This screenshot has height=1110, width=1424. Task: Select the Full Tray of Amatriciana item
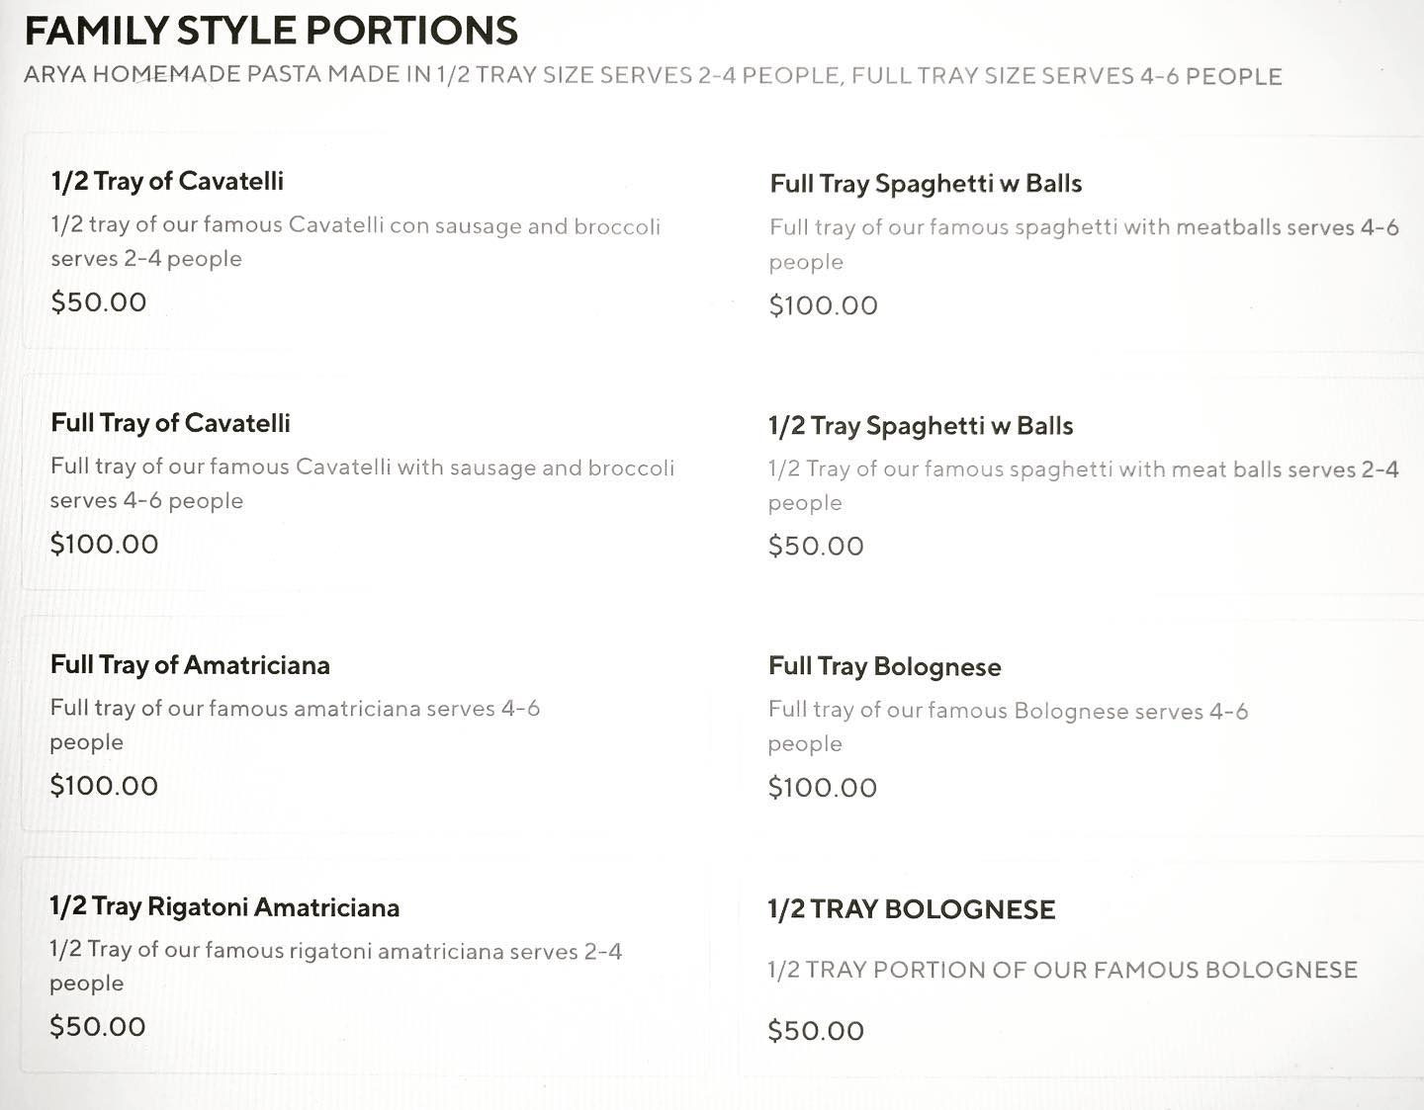click(190, 665)
